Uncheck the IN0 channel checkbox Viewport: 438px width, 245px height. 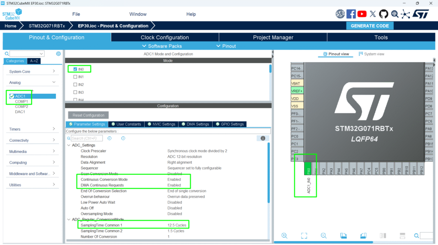coord(75,69)
